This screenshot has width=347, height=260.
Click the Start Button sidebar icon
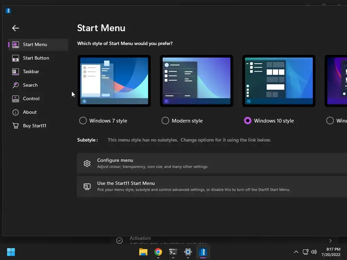click(16, 58)
